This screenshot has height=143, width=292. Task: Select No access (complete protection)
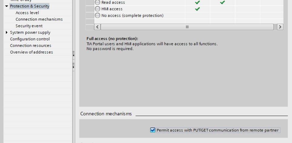pyautogui.click(x=98, y=15)
